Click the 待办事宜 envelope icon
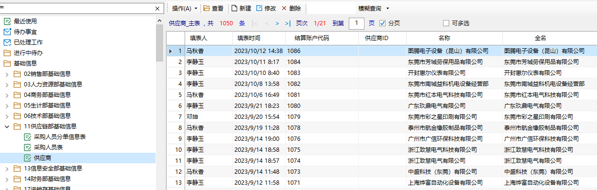This screenshot has width=597, height=190. [7, 32]
